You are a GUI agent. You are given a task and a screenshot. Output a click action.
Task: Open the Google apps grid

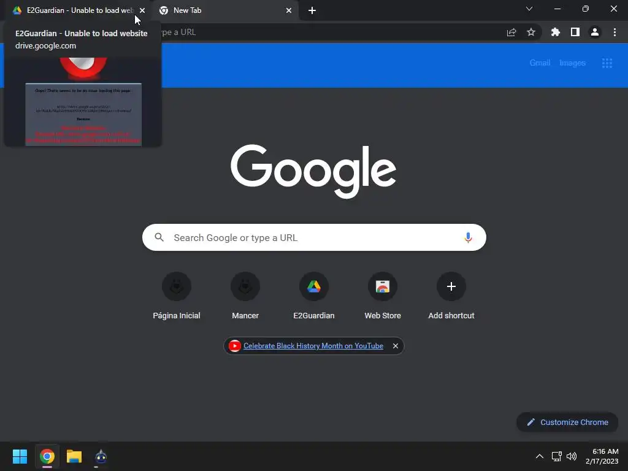(607, 63)
